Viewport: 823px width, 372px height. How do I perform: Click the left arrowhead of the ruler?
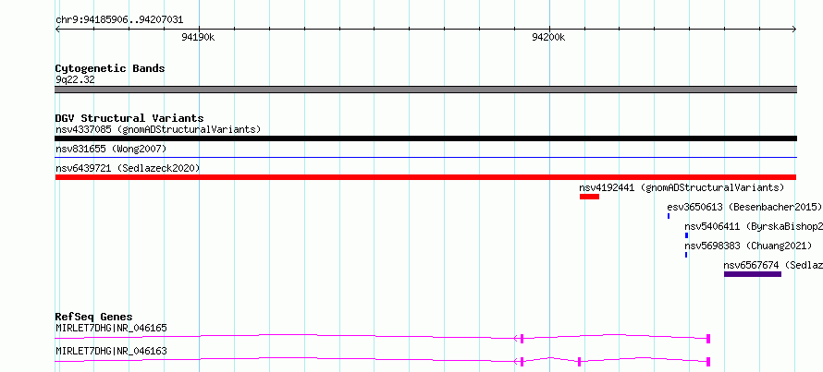[57, 30]
